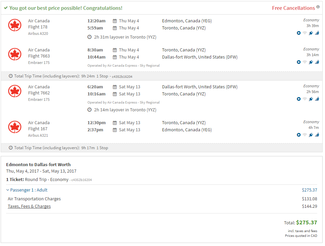This screenshot has width=325, height=246.
Task: Click the Wi-Fi icon on Flight 167
Action: pos(305,135)
